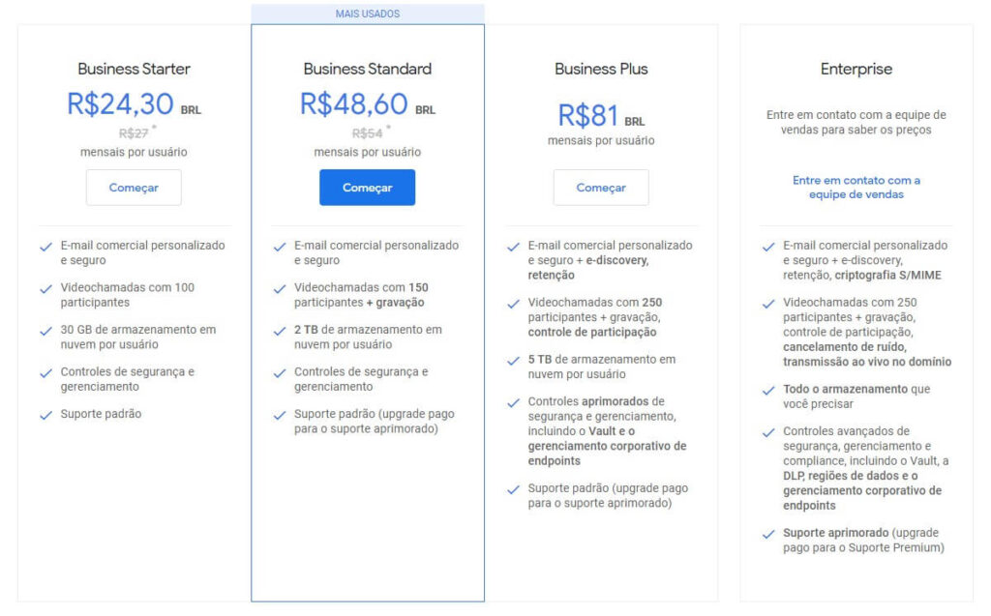Click the 'MAIS USADOS' banner label
This screenshot has height=616, width=991.
click(x=368, y=11)
